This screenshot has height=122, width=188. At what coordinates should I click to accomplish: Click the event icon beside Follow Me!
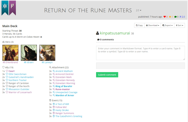tap(54, 107)
